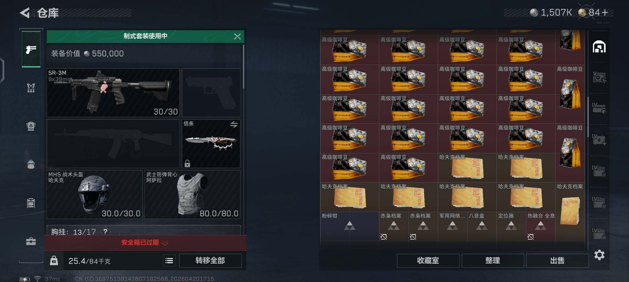This screenshot has width=629, height=282.
Task: Open warehouse settings gear icon
Action: point(599,255)
